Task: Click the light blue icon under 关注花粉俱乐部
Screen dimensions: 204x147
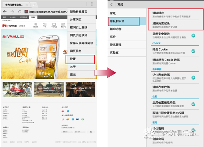Action: pos(73,119)
